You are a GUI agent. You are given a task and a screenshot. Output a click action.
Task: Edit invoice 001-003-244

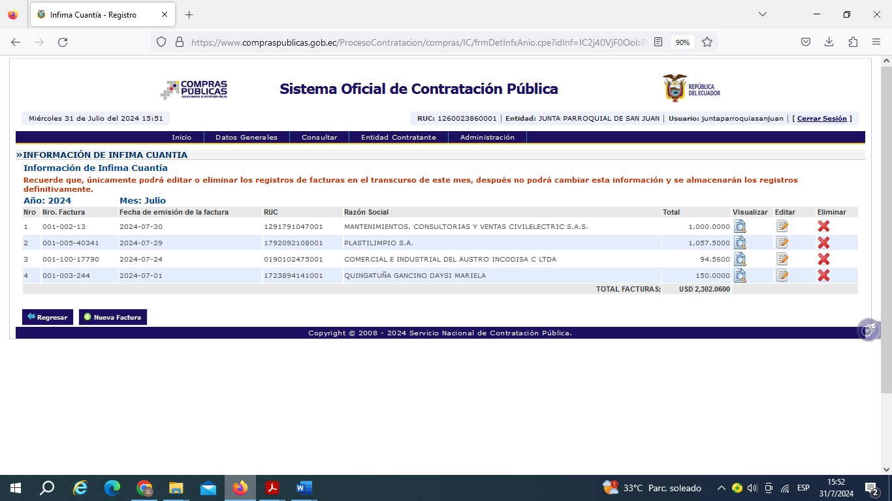782,275
